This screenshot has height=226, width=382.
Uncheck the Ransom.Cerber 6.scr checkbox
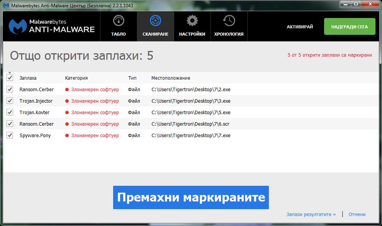tap(10, 124)
